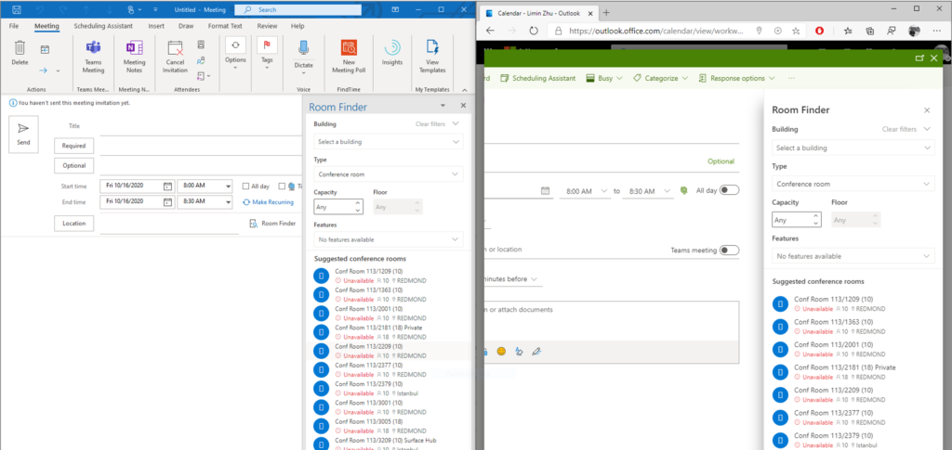Click Optional link in web Outlook

click(x=721, y=161)
